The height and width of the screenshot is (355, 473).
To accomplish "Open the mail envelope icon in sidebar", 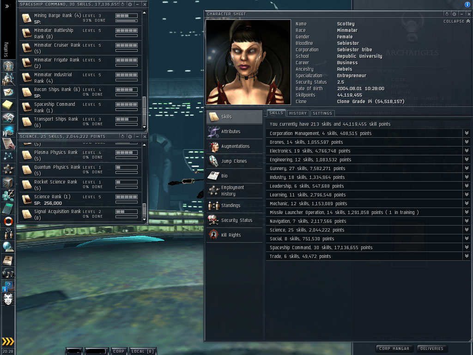I will (x=8, y=92).
